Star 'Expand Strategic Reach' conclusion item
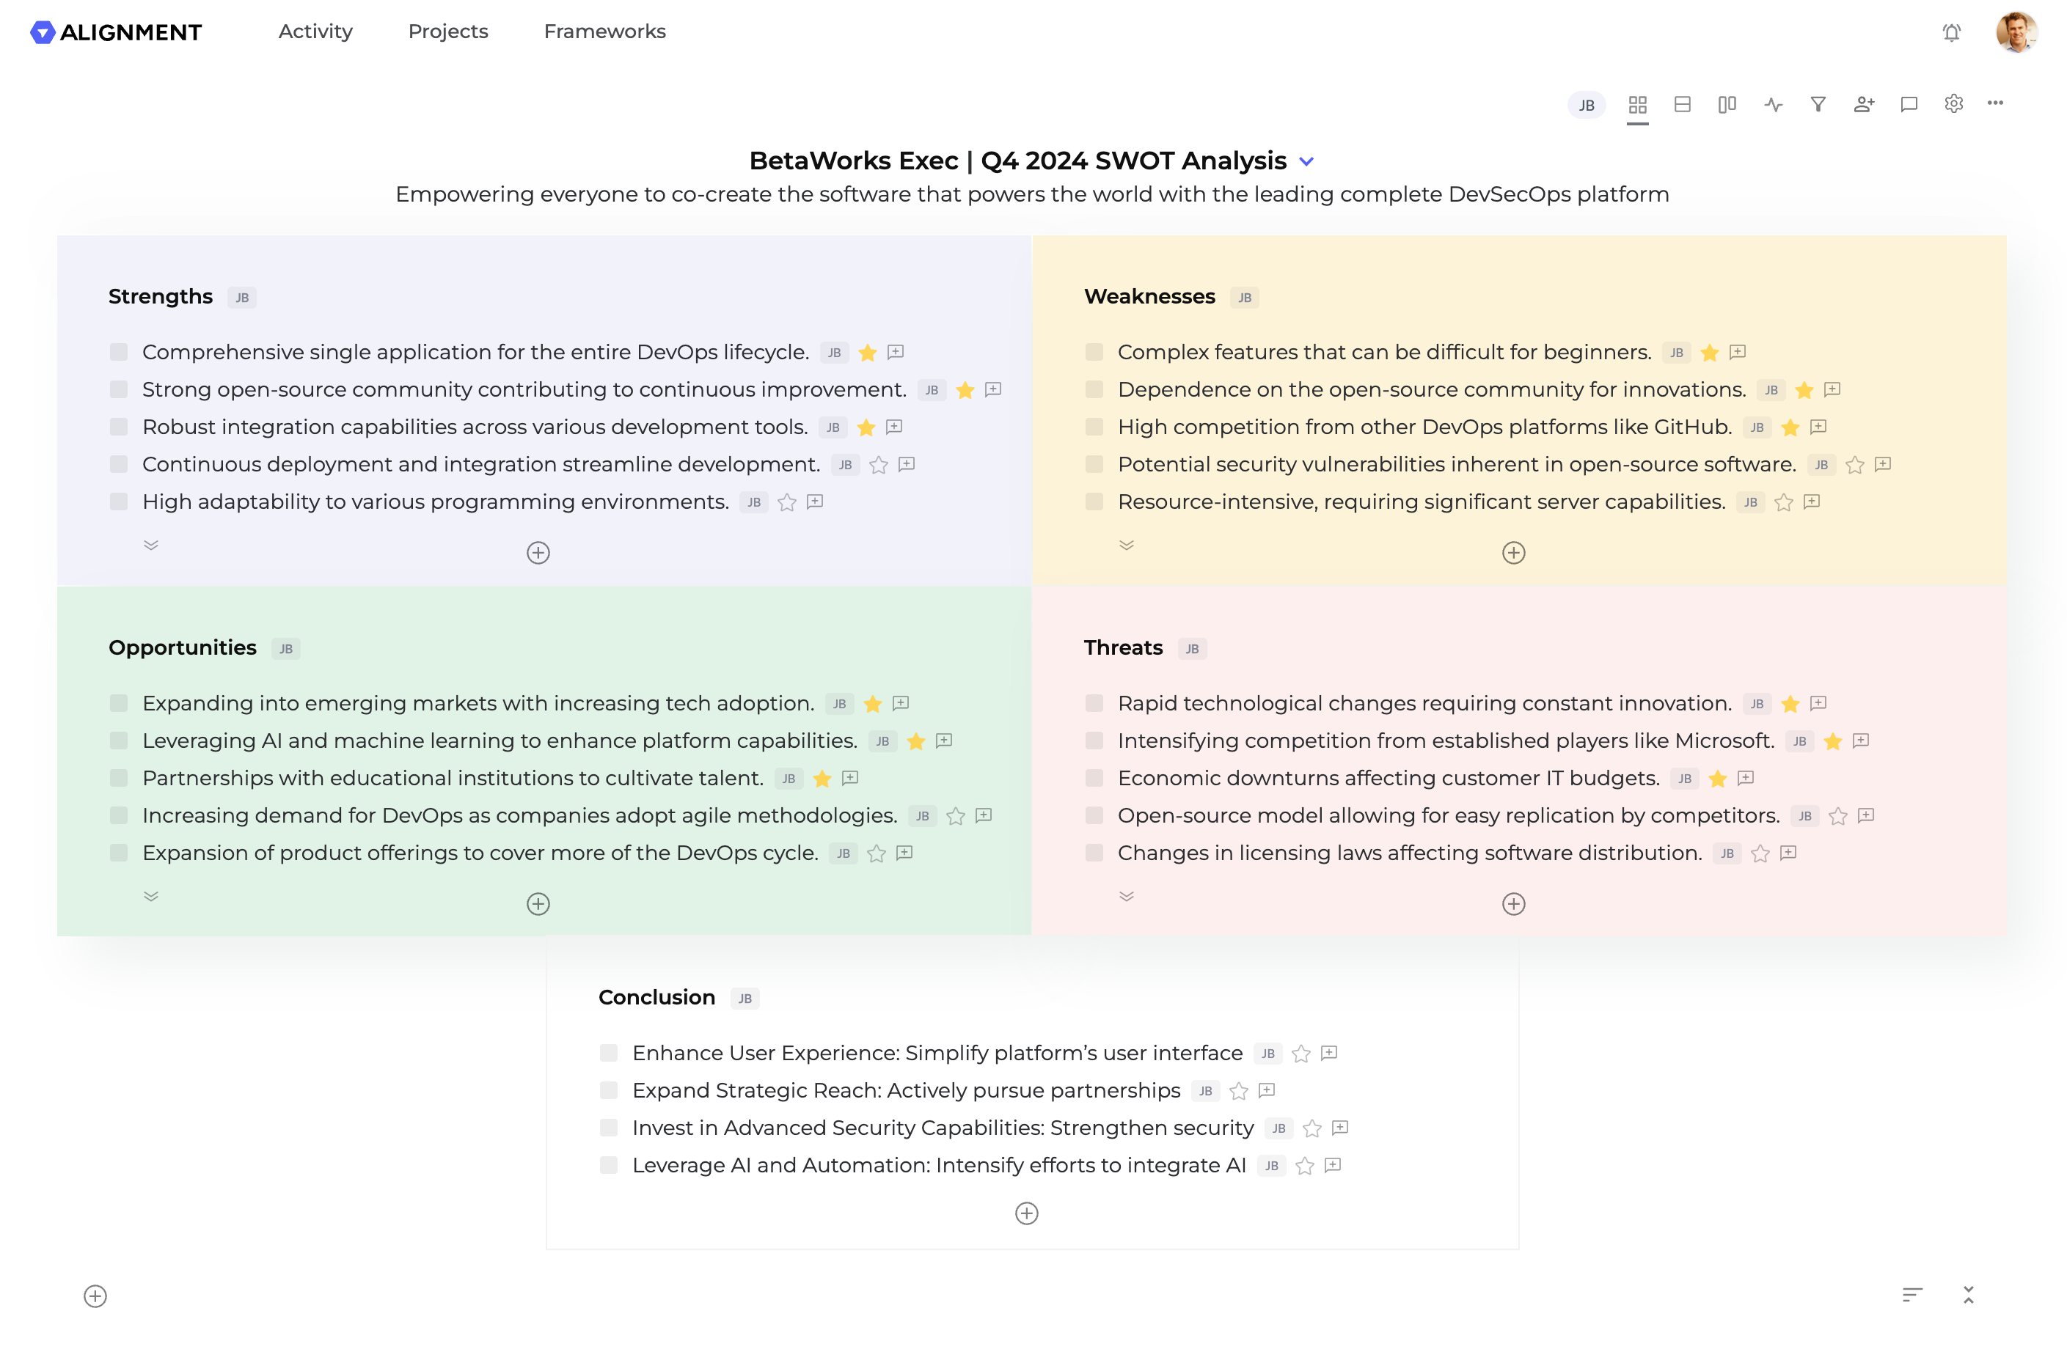This screenshot has width=2067, height=1352. 1240,1091
